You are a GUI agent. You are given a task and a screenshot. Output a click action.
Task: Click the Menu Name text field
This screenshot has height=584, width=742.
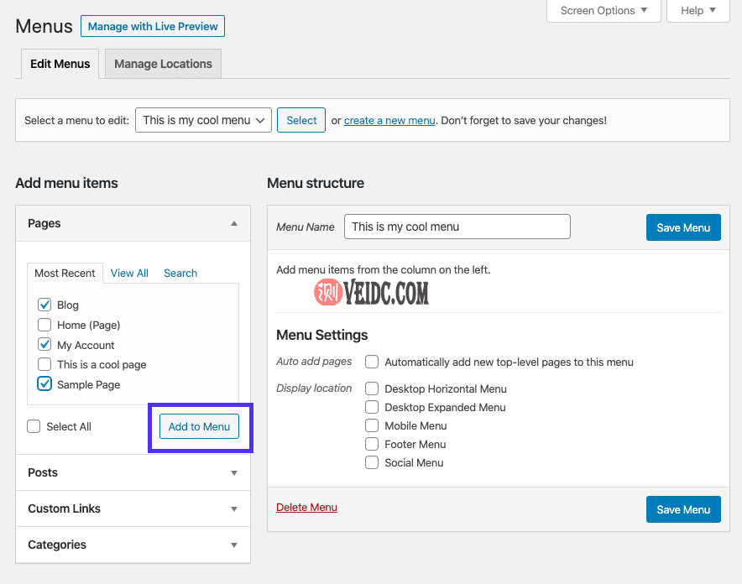click(x=457, y=227)
